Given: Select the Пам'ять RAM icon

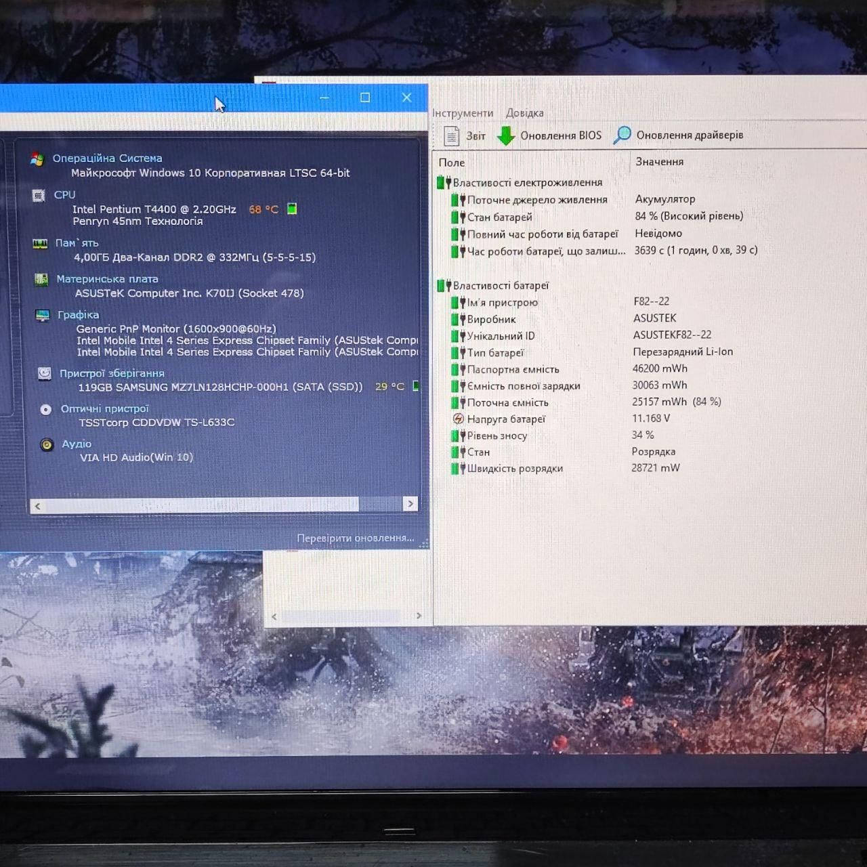Looking at the screenshot, I should (x=40, y=243).
